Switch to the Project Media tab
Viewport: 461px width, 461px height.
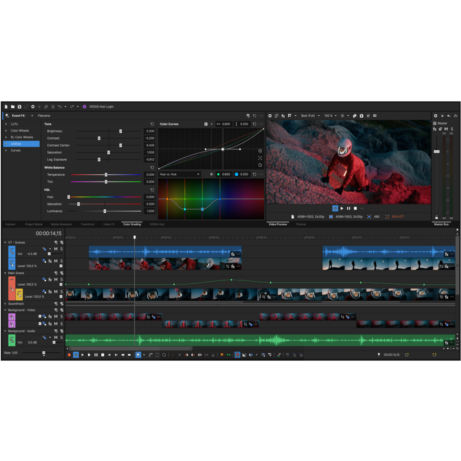[33, 224]
